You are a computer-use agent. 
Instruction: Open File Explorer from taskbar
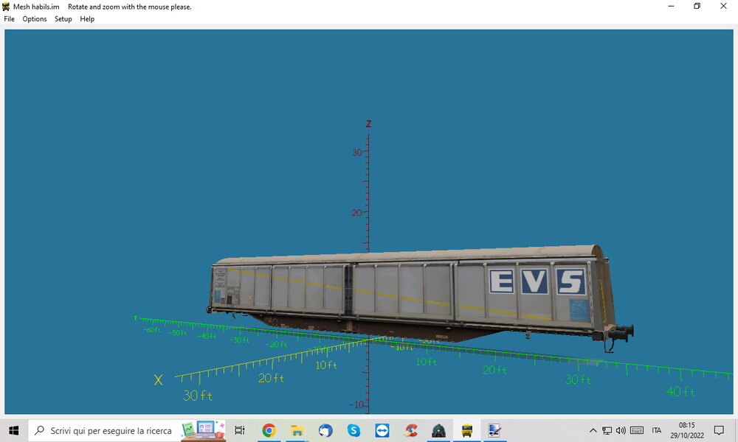[x=297, y=430]
